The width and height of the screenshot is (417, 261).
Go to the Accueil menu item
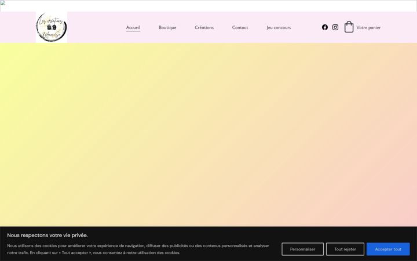(133, 27)
